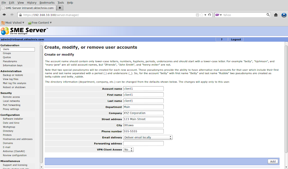The width and height of the screenshot is (288, 169).
Task: Open the Quotas link
Action: click(7, 57)
